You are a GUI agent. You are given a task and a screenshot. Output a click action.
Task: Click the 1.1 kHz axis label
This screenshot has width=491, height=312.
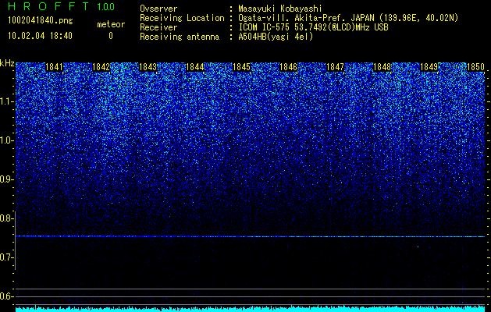(x=7, y=101)
